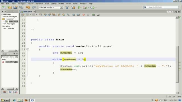Screen dimensions: 182x102
Task: Toggle Bookmark on current line
Action: click(x=68, y=14)
